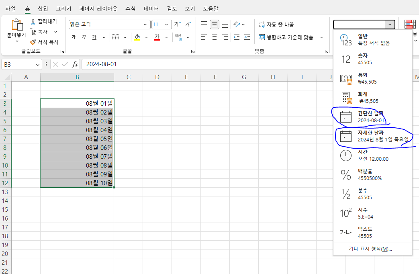Collapse the number format dropdown arrow
This screenshot has width=419, height=274.
point(390,25)
